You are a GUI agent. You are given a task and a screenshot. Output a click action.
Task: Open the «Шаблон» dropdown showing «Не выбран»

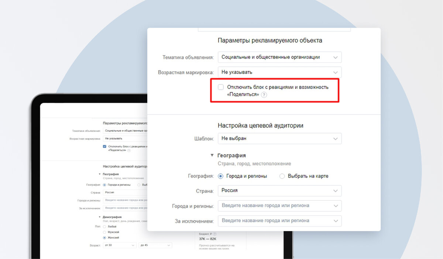pyautogui.click(x=279, y=139)
